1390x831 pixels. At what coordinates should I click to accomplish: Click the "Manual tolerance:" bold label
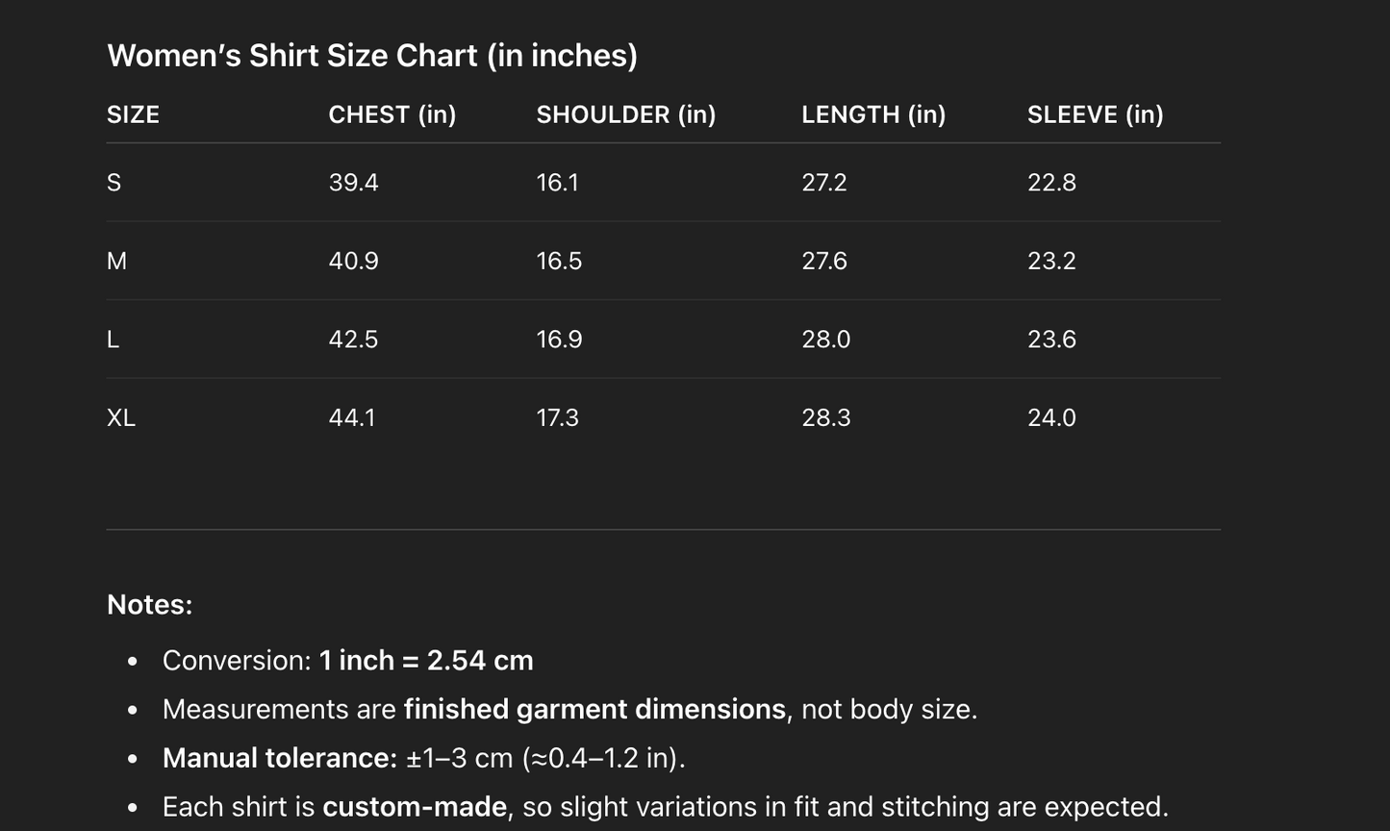coord(279,758)
